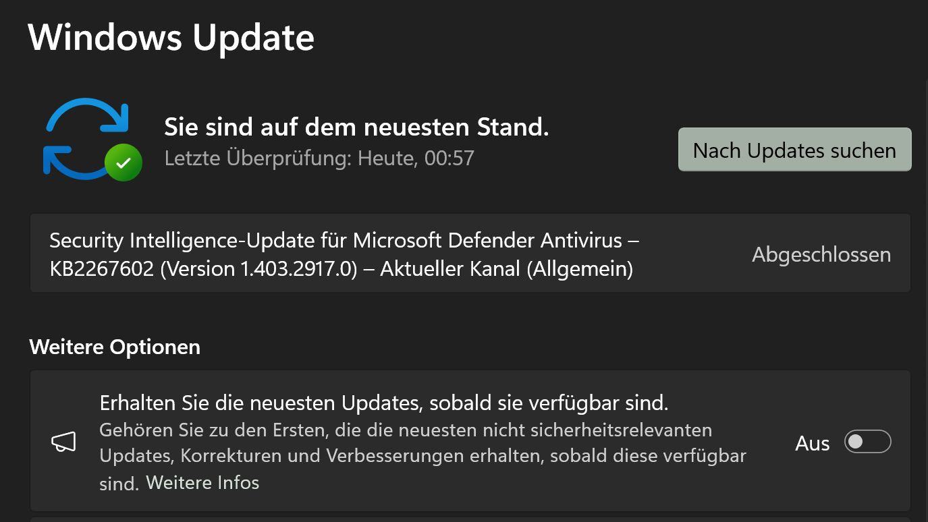This screenshot has width=928, height=522.
Task: Open the "Weitere Infos" link
Action: tap(202, 483)
